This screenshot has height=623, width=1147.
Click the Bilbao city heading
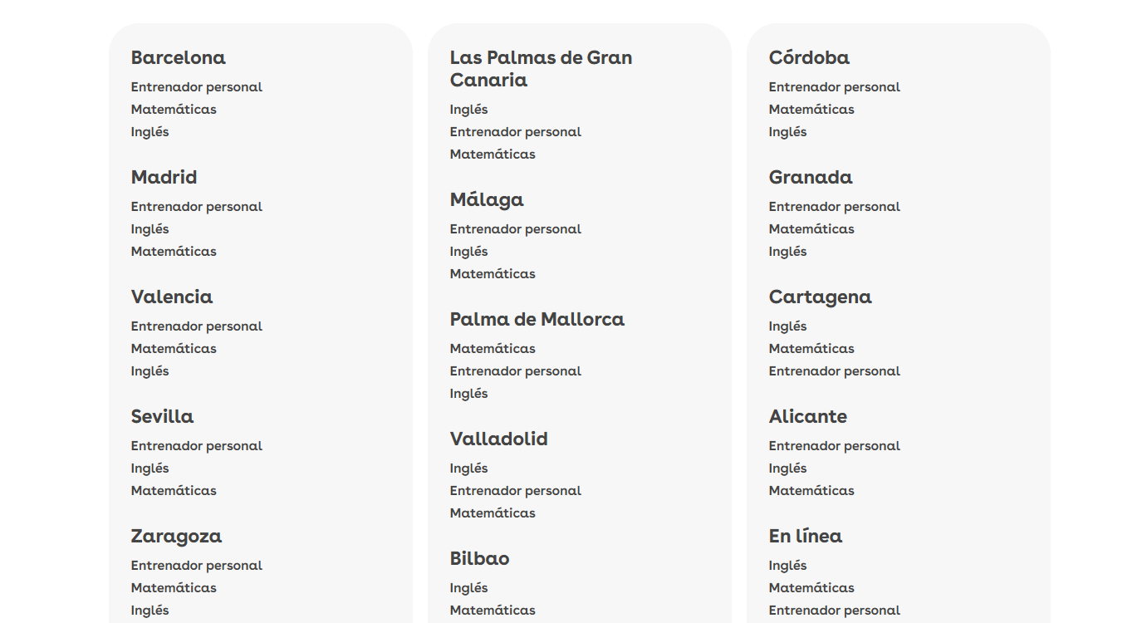click(479, 558)
